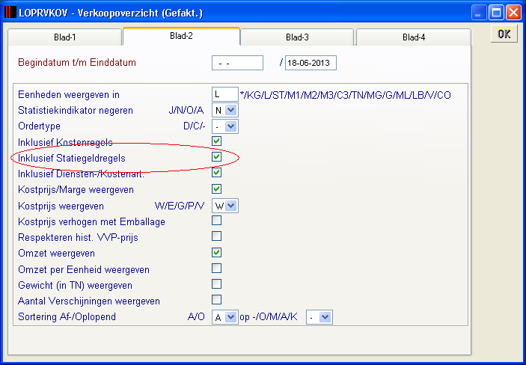Click the LOPRVKOV application icon in title bar
The image size is (526, 365).
[10, 13]
